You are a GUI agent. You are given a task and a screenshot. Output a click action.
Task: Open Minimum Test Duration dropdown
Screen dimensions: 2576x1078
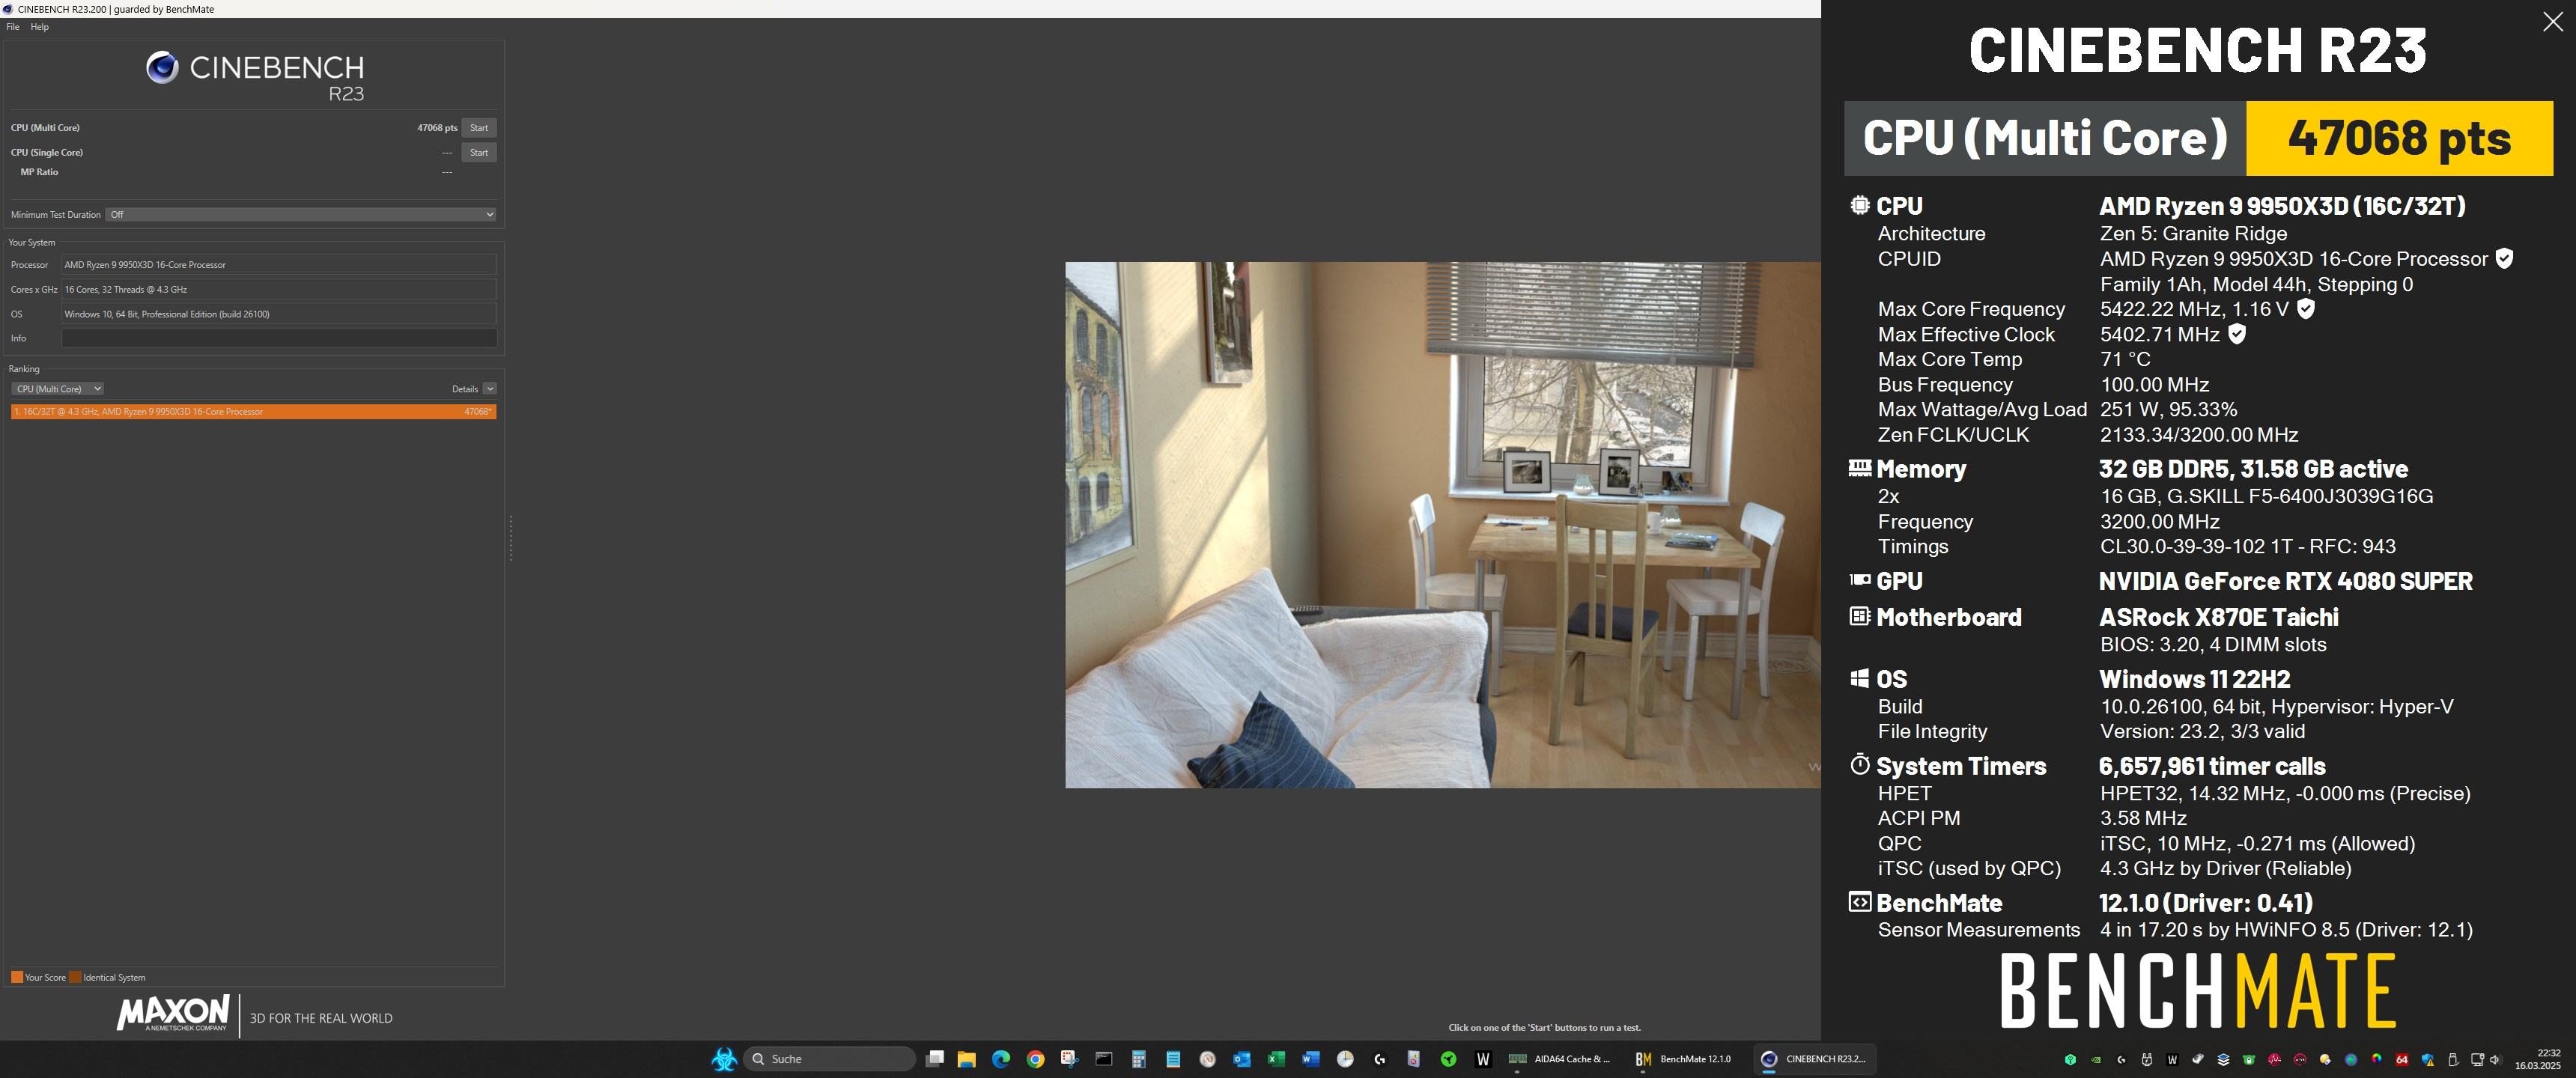coord(301,215)
